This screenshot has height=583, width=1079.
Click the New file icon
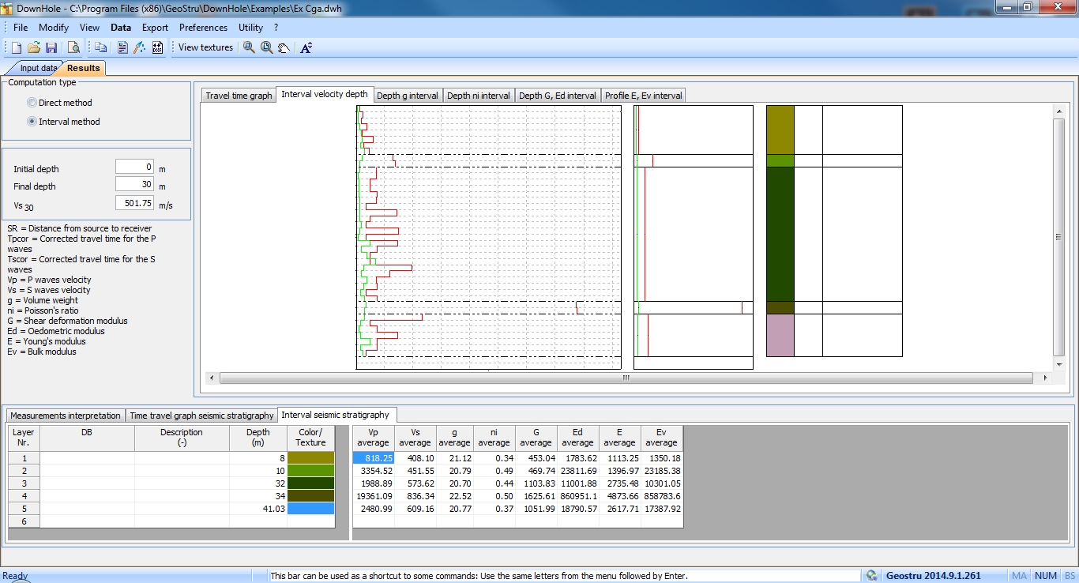pyautogui.click(x=17, y=47)
